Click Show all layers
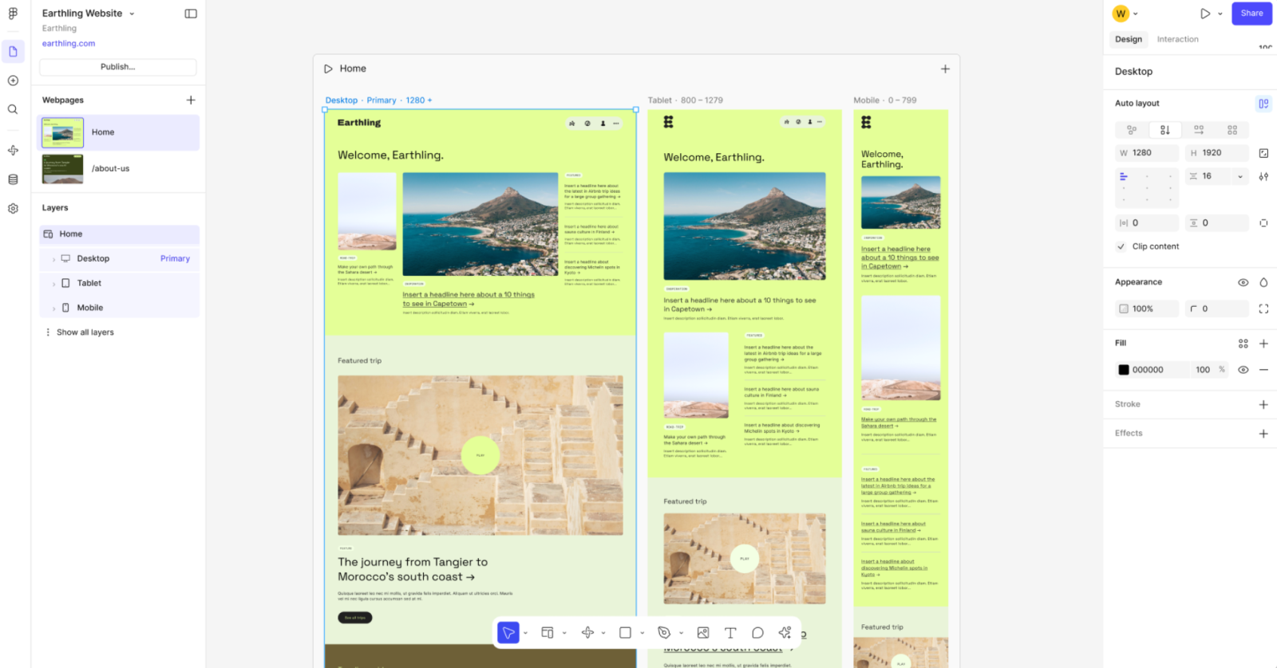 click(x=85, y=332)
